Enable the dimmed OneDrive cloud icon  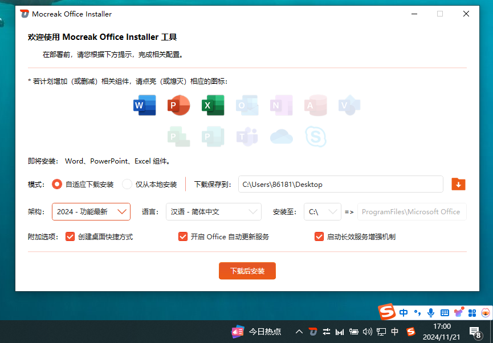click(x=282, y=137)
